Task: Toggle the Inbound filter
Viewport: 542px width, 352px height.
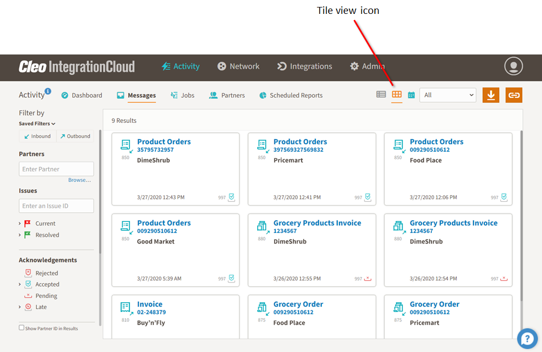Action: (x=36, y=136)
